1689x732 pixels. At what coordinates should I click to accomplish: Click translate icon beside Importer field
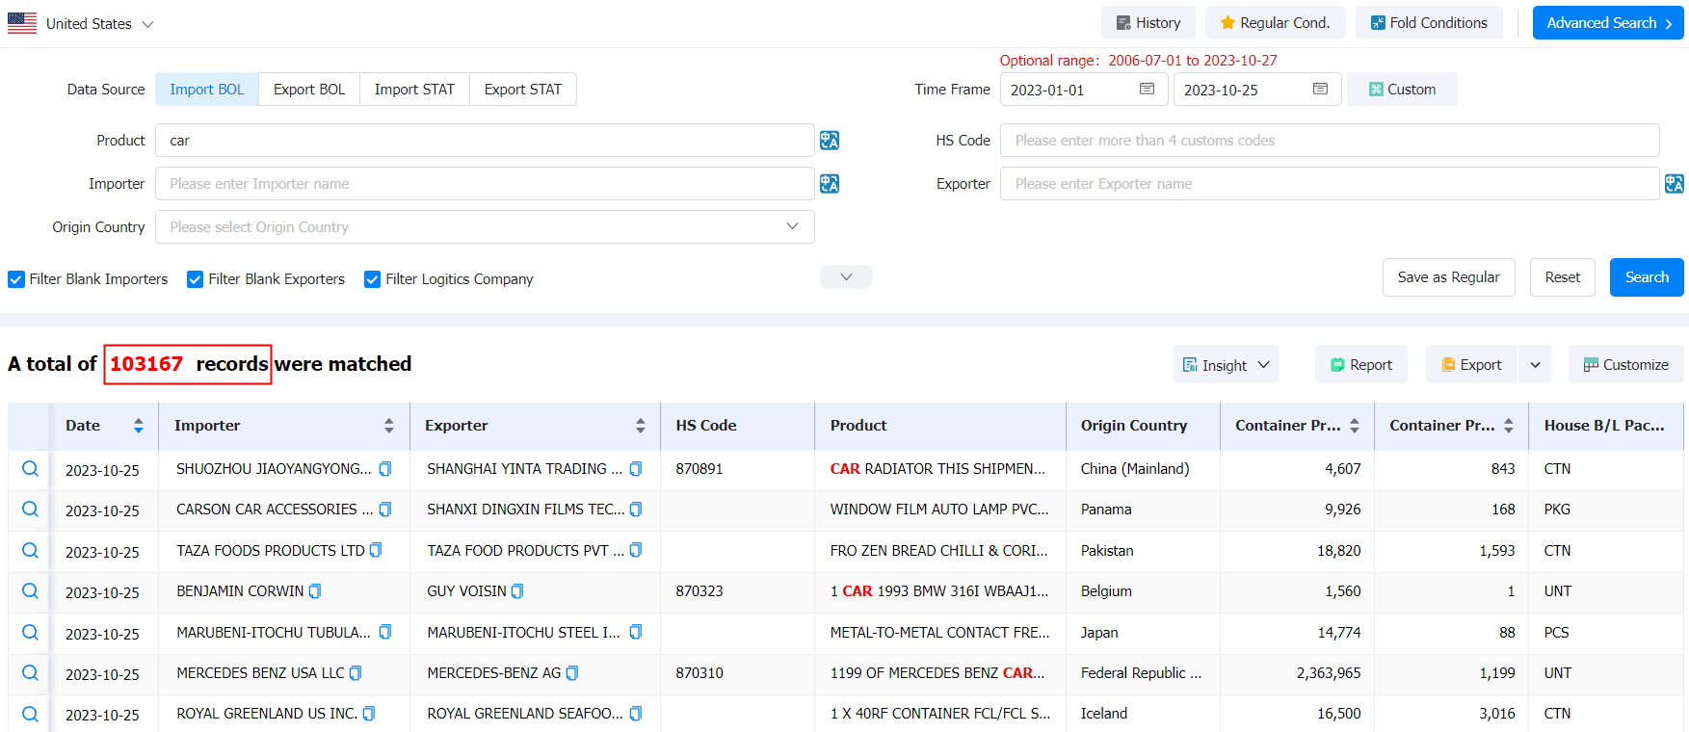pyautogui.click(x=829, y=184)
